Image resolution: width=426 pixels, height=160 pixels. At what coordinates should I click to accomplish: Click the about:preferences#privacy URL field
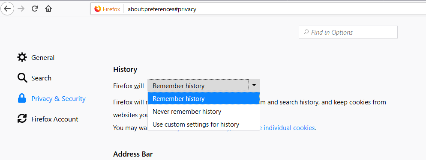(274, 9)
